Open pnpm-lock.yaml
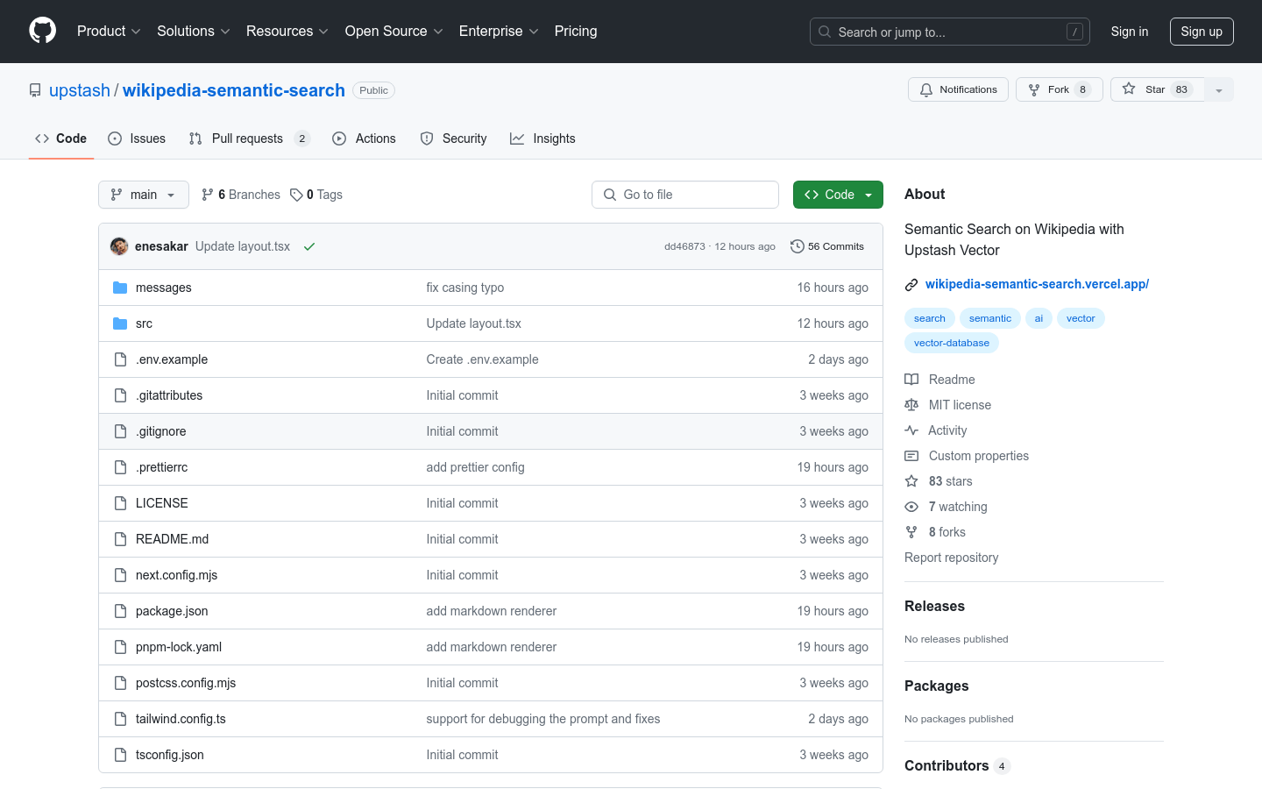 (179, 647)
